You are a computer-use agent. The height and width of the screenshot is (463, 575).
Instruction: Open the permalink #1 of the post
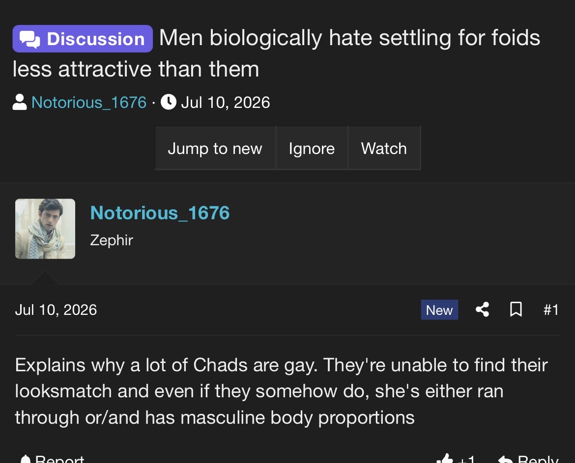(x=551, y=310)
